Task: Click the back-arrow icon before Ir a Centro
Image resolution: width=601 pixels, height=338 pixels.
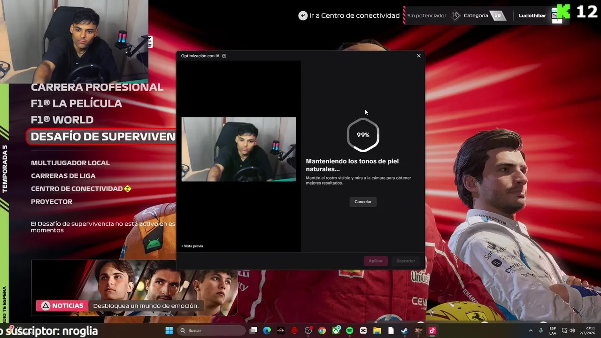Action: (303, 15)
